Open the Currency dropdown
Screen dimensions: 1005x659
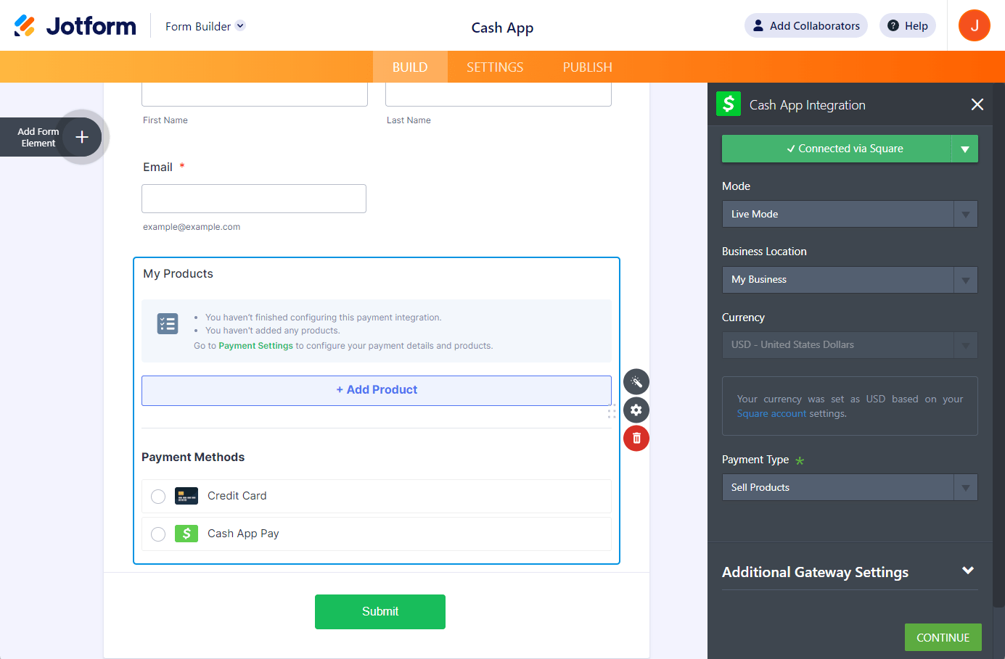(x=850, y=345)
